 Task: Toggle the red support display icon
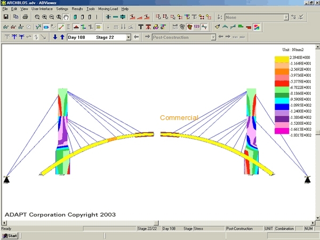pyautogui.click(x=76, y=27)
